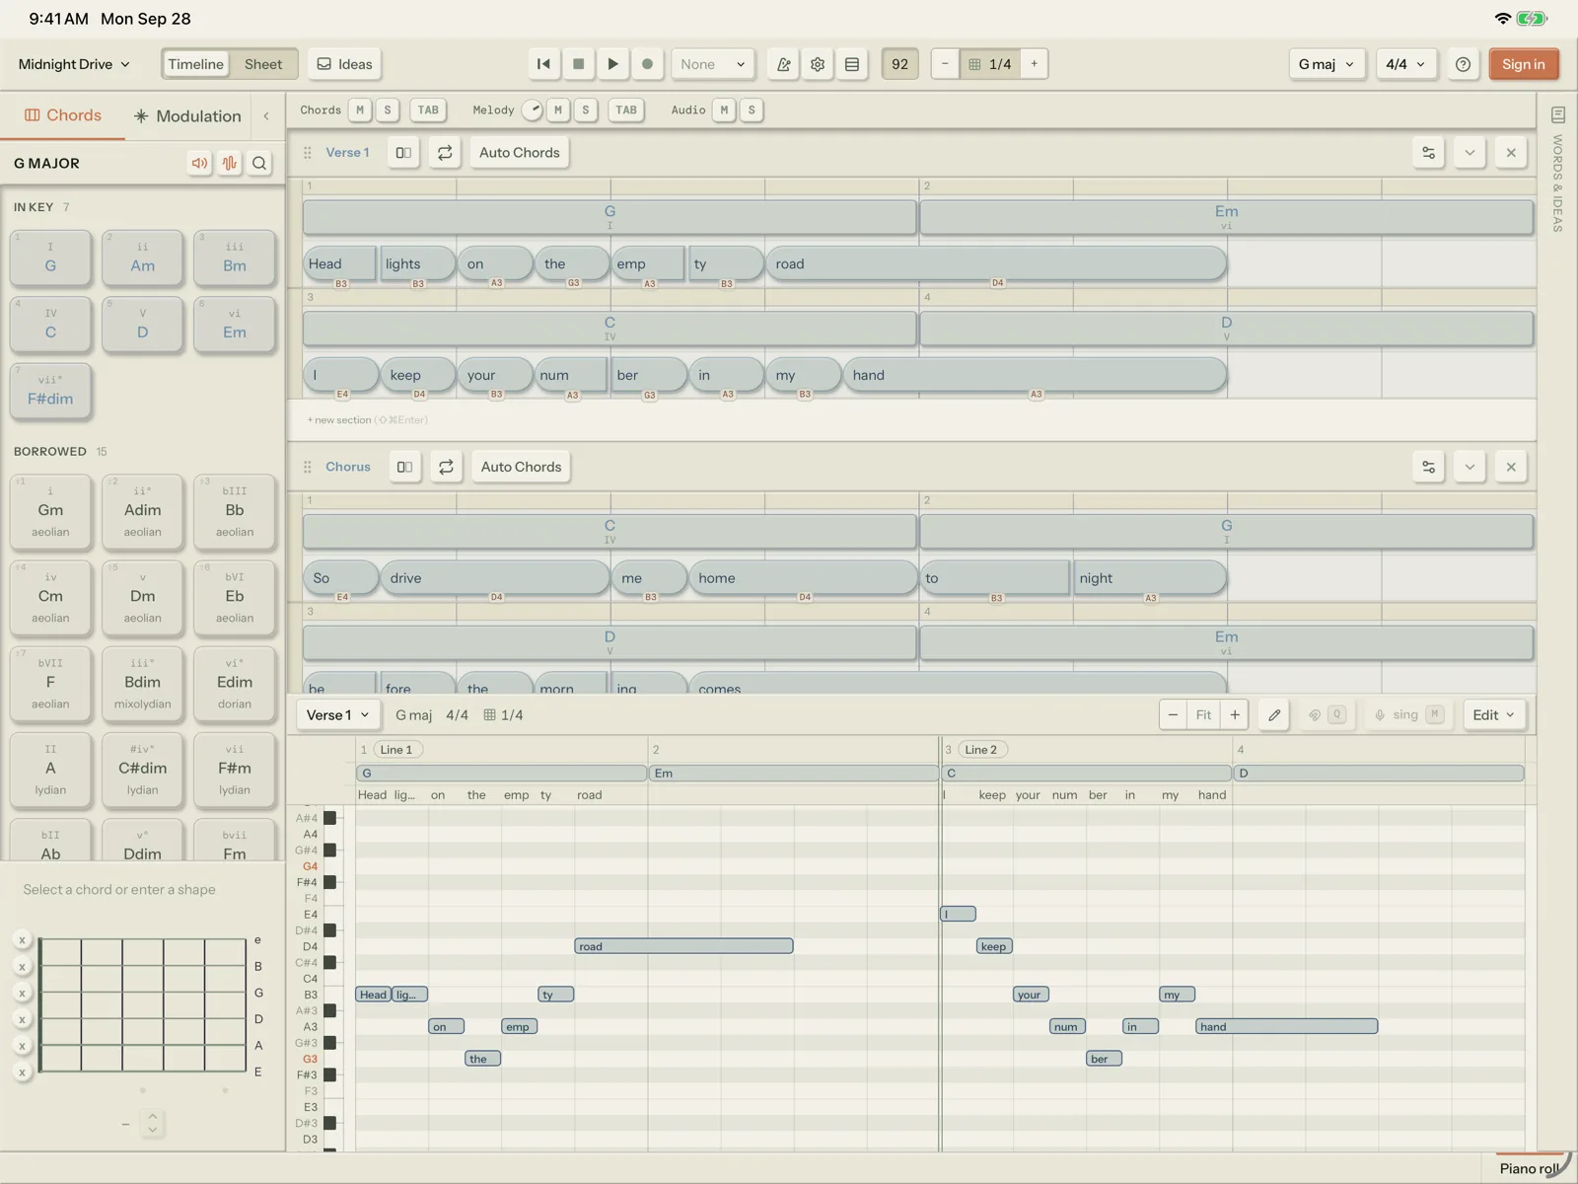Click the record button
The height and width of the screenshot is (1184, 1578).
click(647, 64)
